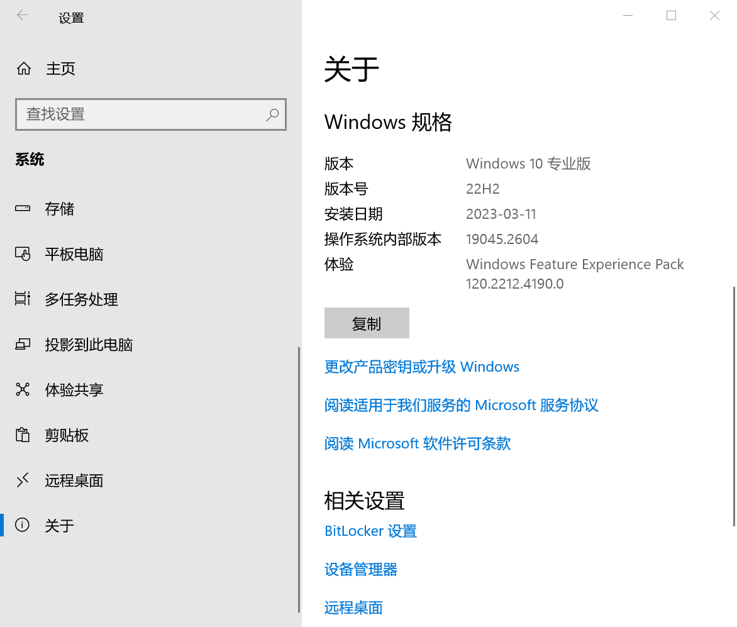Screen dimensions: 737x627
Task: Click the value Windows 10 专业版
Action: coord(528,164)
